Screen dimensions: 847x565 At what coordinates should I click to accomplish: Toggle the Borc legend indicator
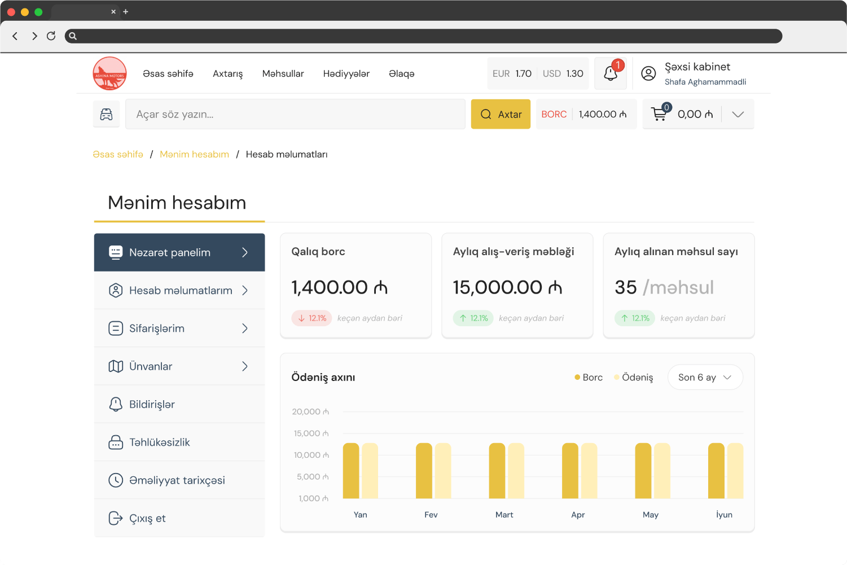577,377
